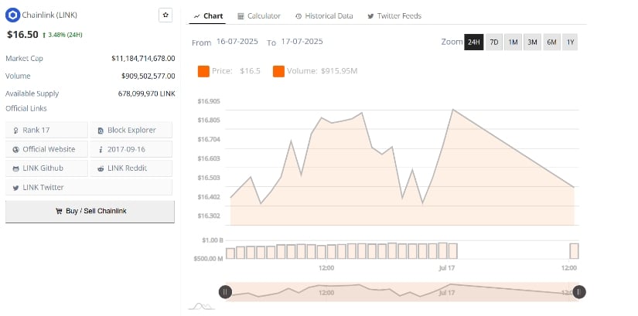The height and width of the screenshot is (316, 638).
Task: Toggle the Volume series legend swatch
Action: click(x=278, y=71)
